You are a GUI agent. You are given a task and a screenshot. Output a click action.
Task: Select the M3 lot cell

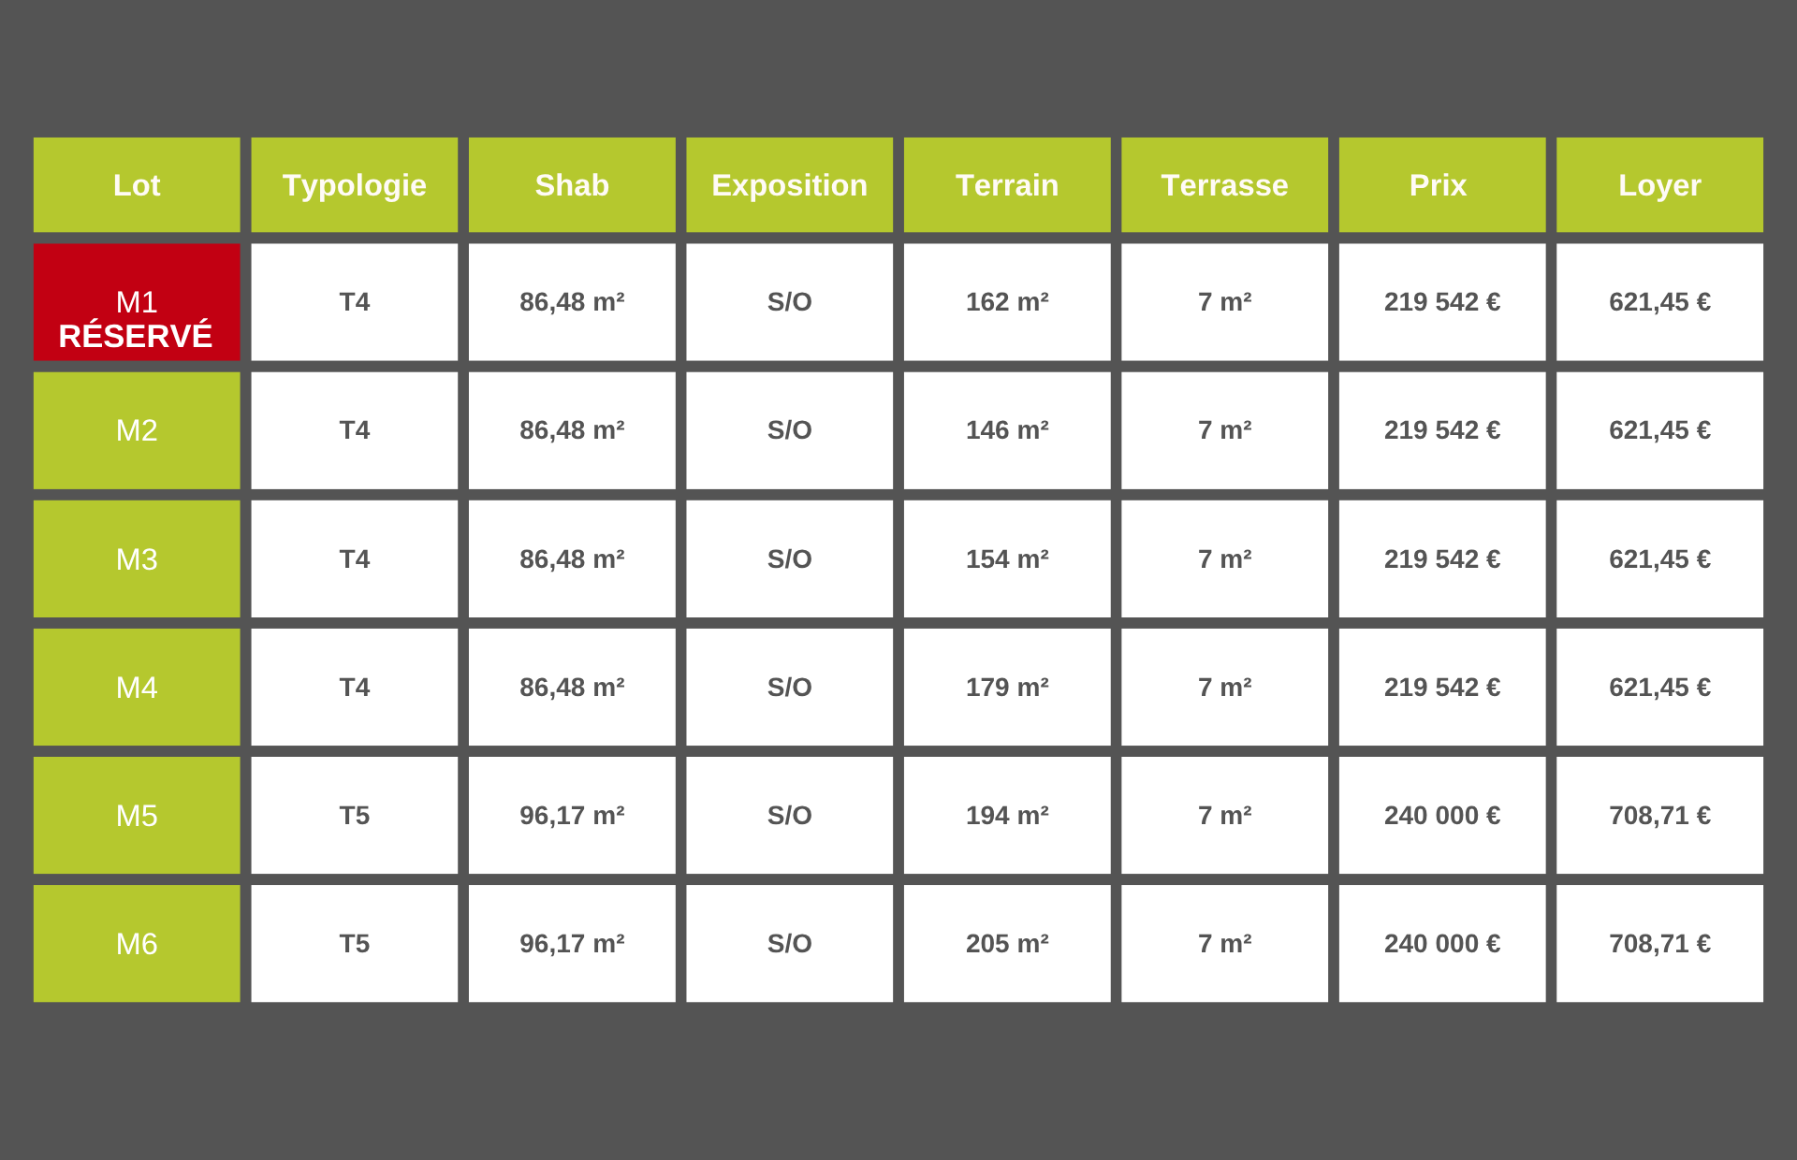(137, 558)
